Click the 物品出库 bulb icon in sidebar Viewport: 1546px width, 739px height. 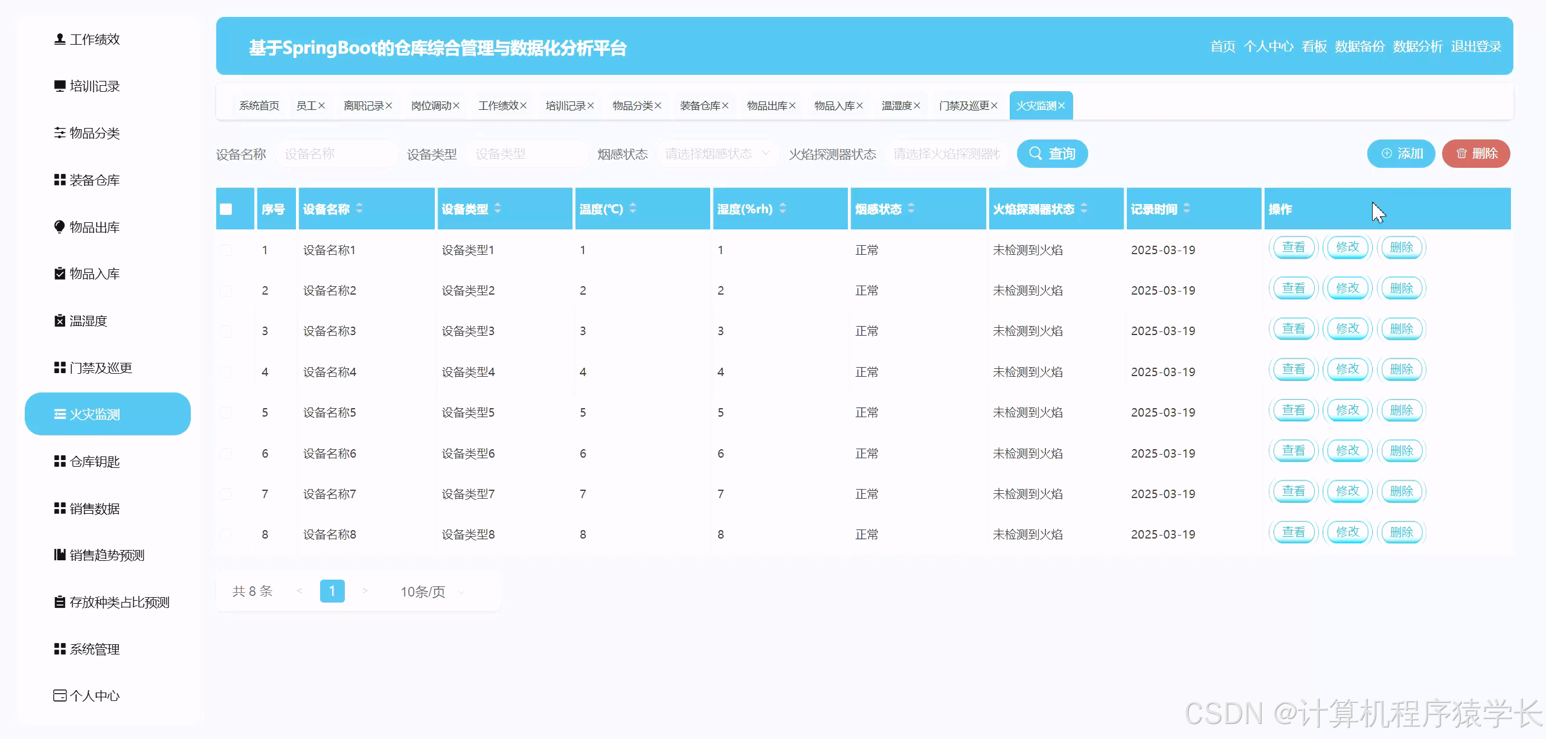(59, 227)
